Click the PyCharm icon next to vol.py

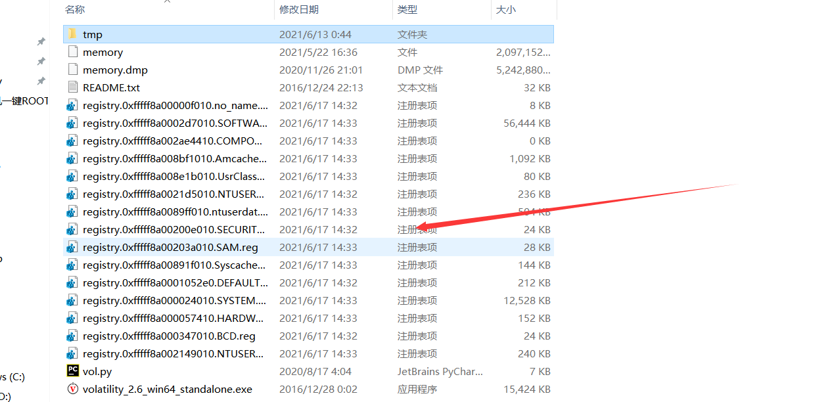[x=72, y=370]
